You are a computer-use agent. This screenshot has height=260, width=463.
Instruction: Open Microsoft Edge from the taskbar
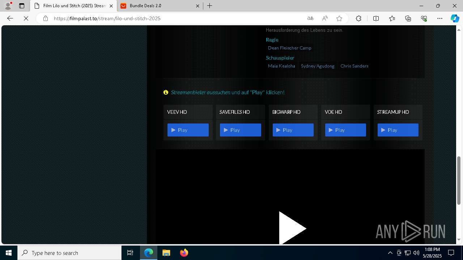click(149, 253)
